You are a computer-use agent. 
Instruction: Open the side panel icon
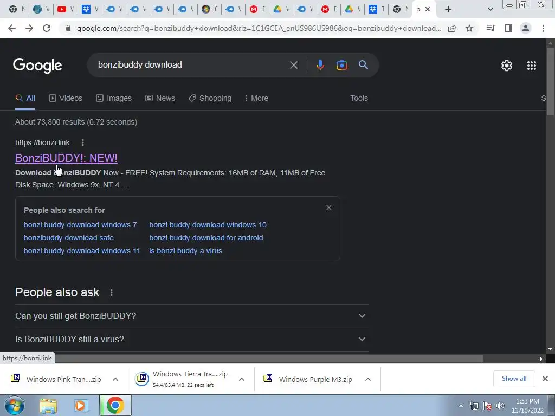tap(508, 28)
